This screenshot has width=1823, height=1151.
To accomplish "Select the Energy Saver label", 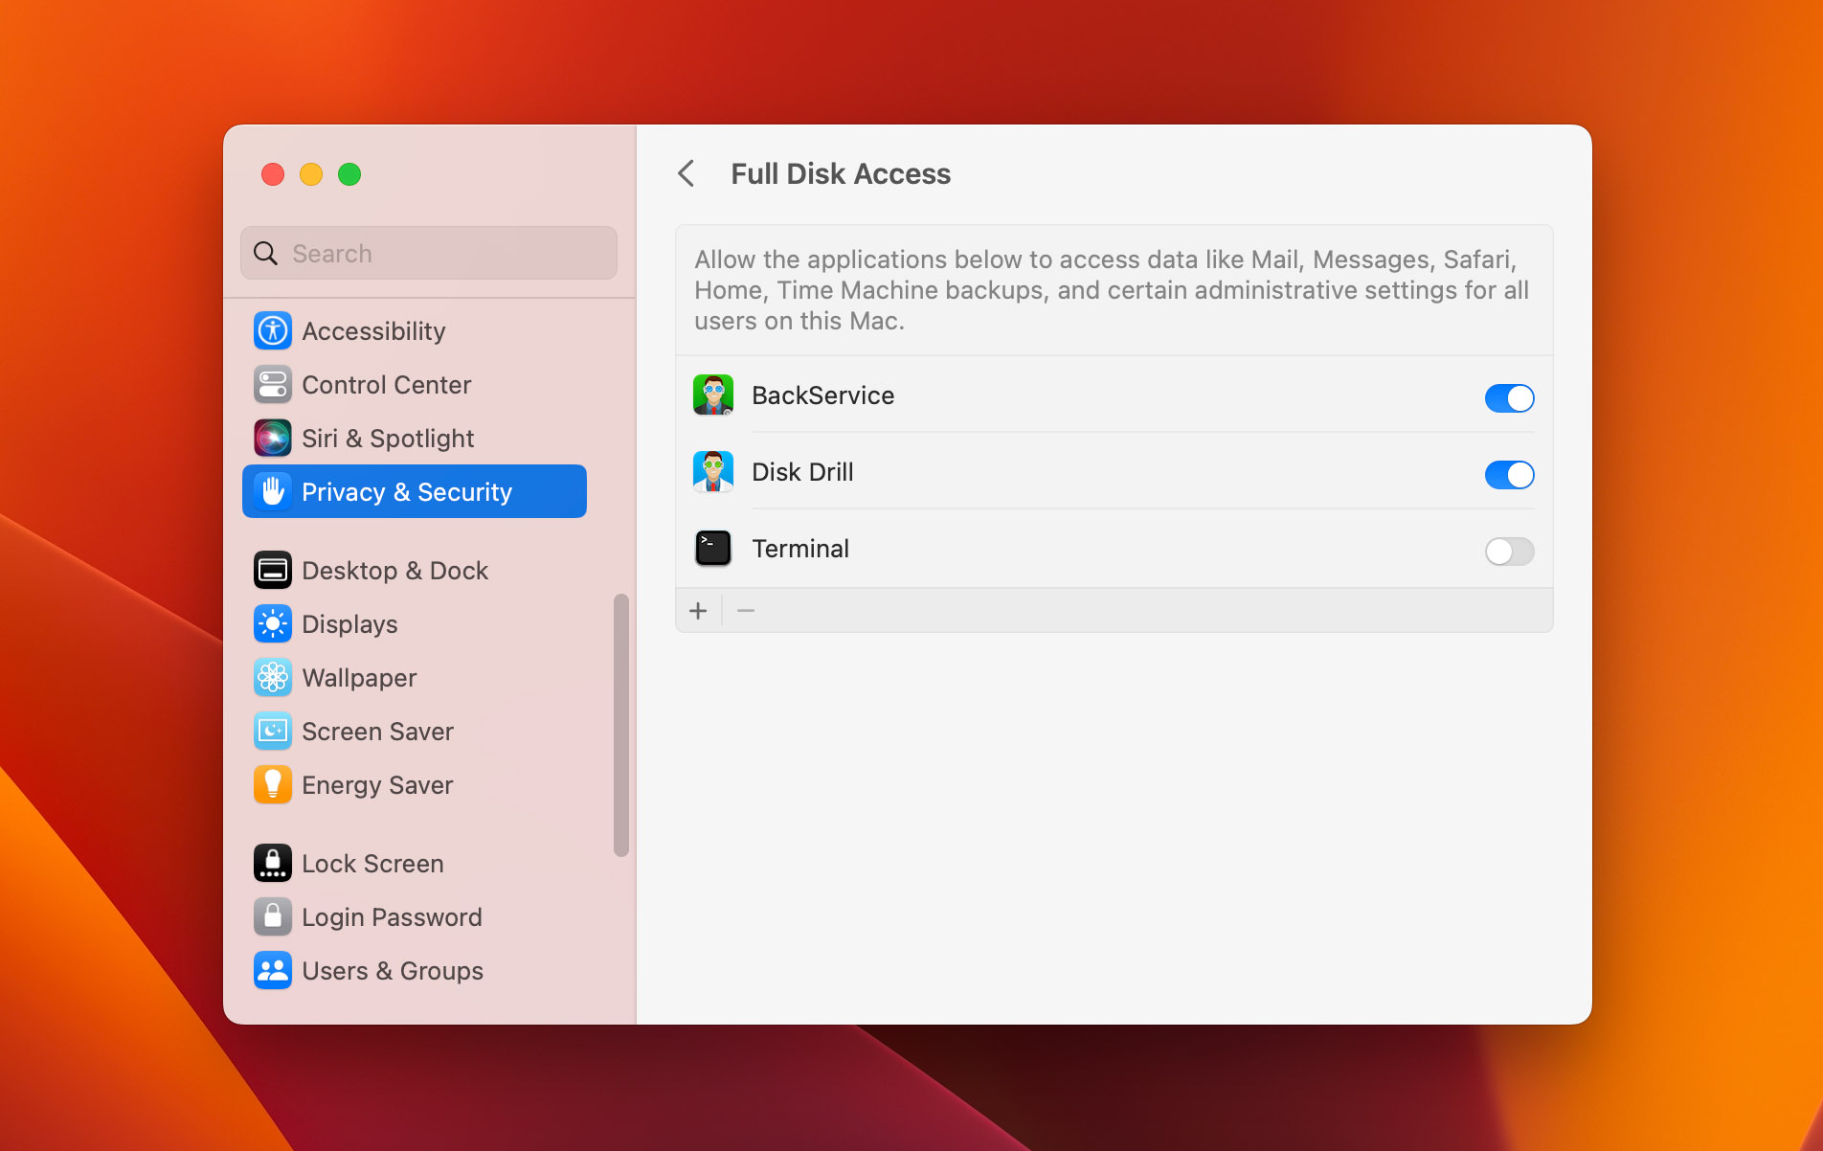I will point(377,785).
